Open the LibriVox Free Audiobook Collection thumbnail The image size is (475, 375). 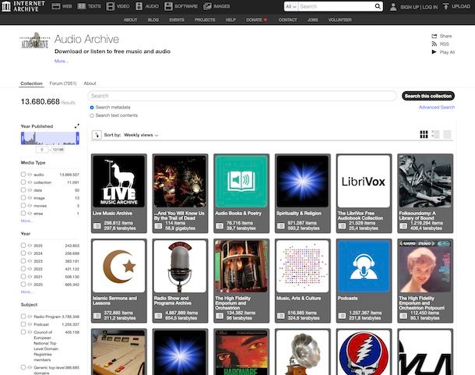point(364,182)
